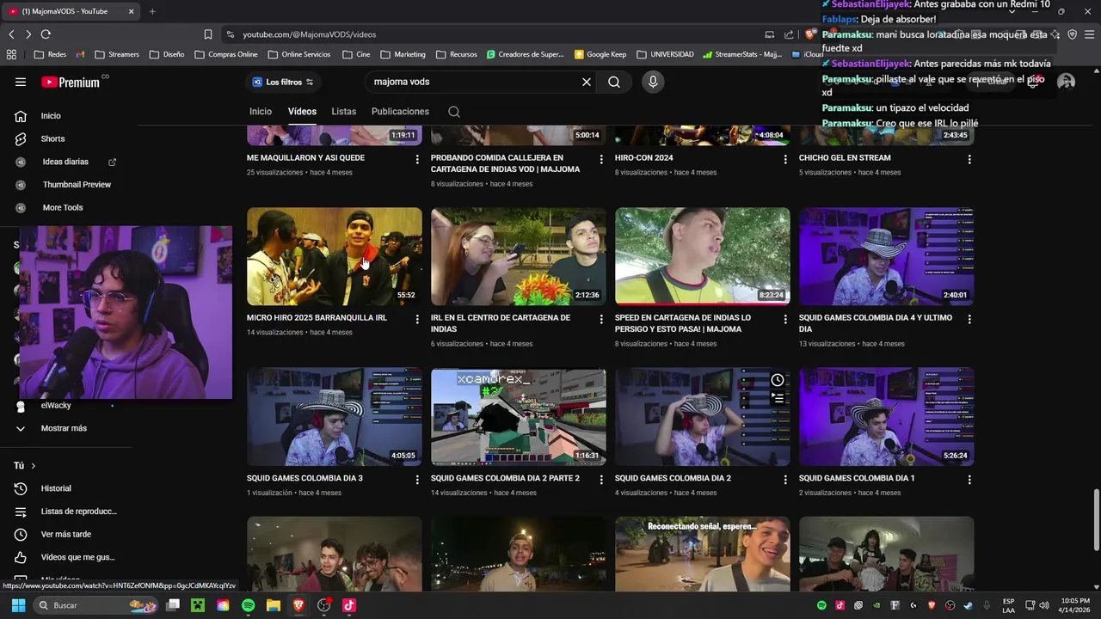Switch to the Listas tab

(344, 112)
